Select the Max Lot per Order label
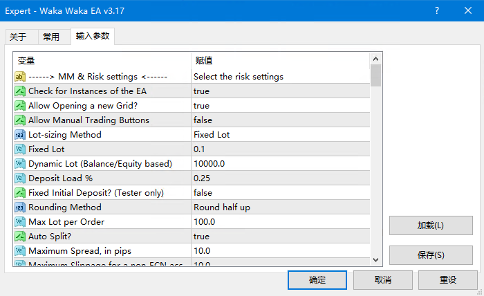Viewport: 484px width, 296px height. click(x=66, y=221)
